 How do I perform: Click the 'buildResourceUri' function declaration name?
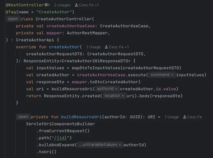point(81,117)
